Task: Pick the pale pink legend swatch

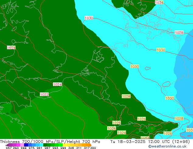Action: 22,145
